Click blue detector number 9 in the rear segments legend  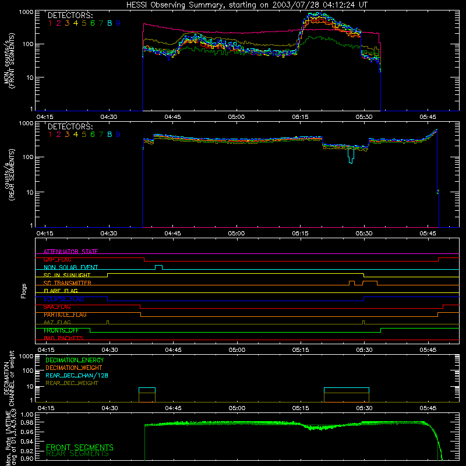pyautogui.click(x=118, y=135)
